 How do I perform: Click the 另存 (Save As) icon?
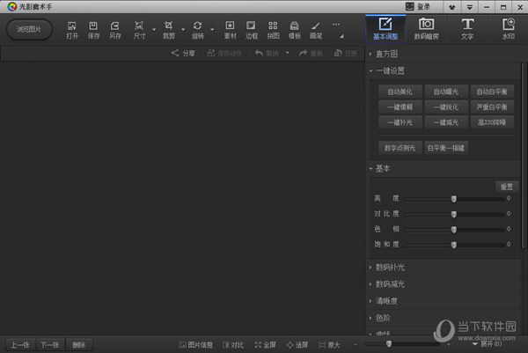pos(114,30)
